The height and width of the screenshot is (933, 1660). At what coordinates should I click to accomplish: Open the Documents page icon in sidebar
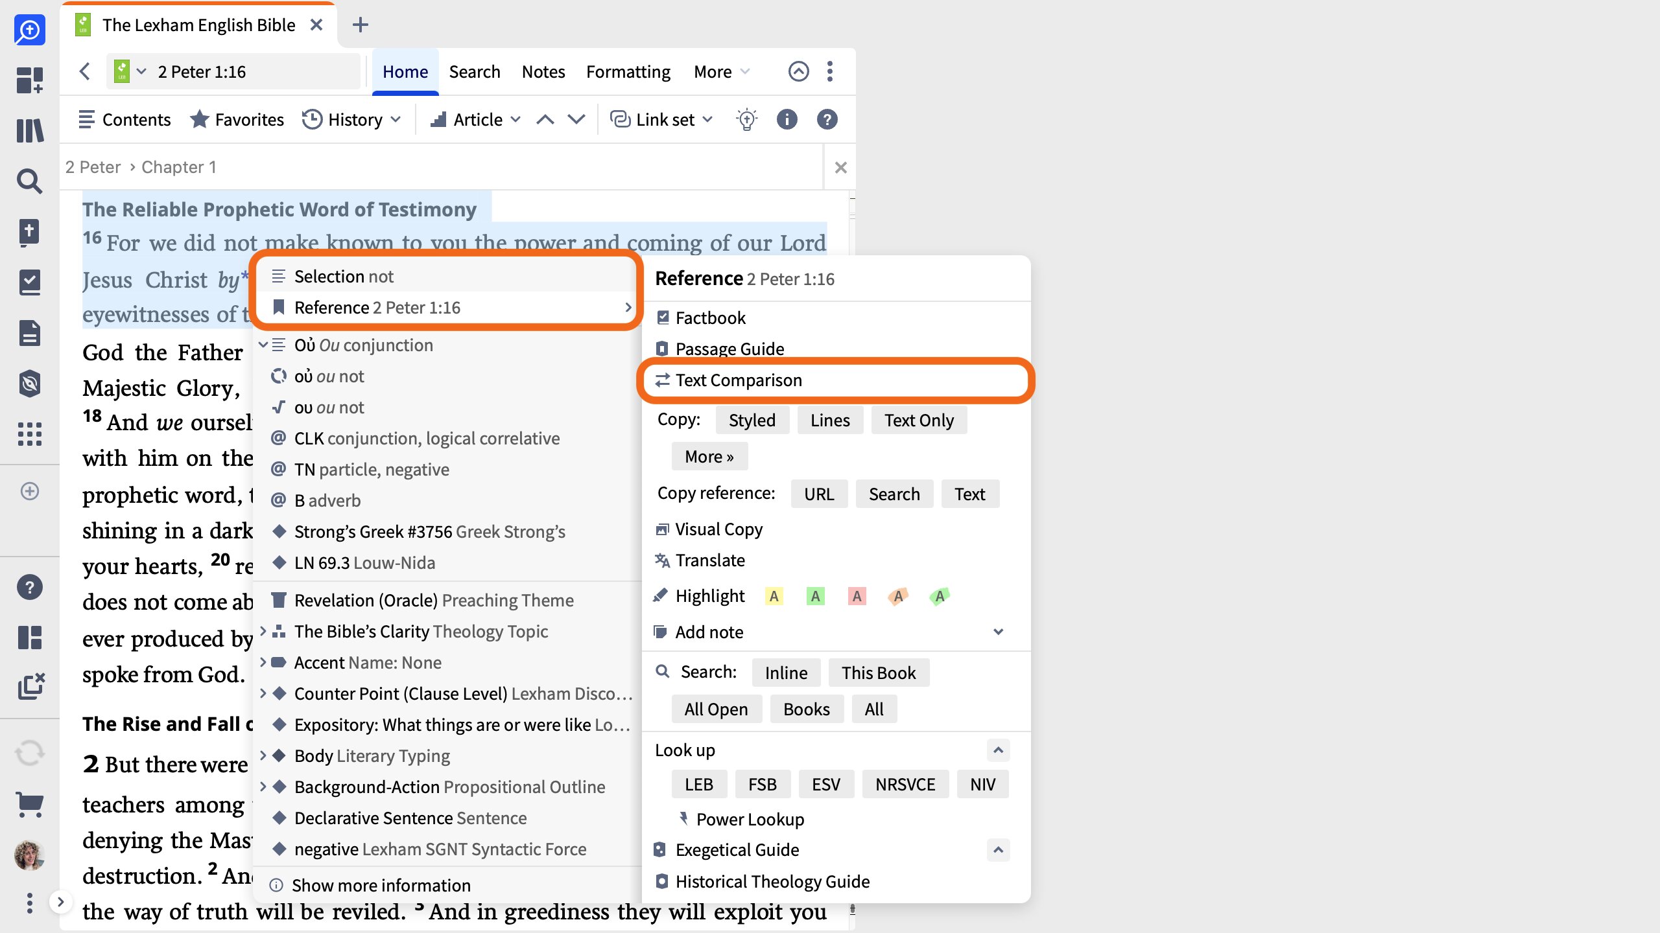(x=30, y=333)
